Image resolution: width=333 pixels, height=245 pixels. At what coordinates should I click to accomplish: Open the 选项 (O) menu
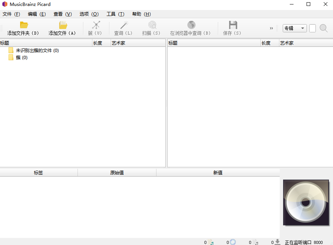click(x=89, y=14)
